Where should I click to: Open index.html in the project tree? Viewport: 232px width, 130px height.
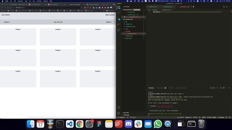128,38
